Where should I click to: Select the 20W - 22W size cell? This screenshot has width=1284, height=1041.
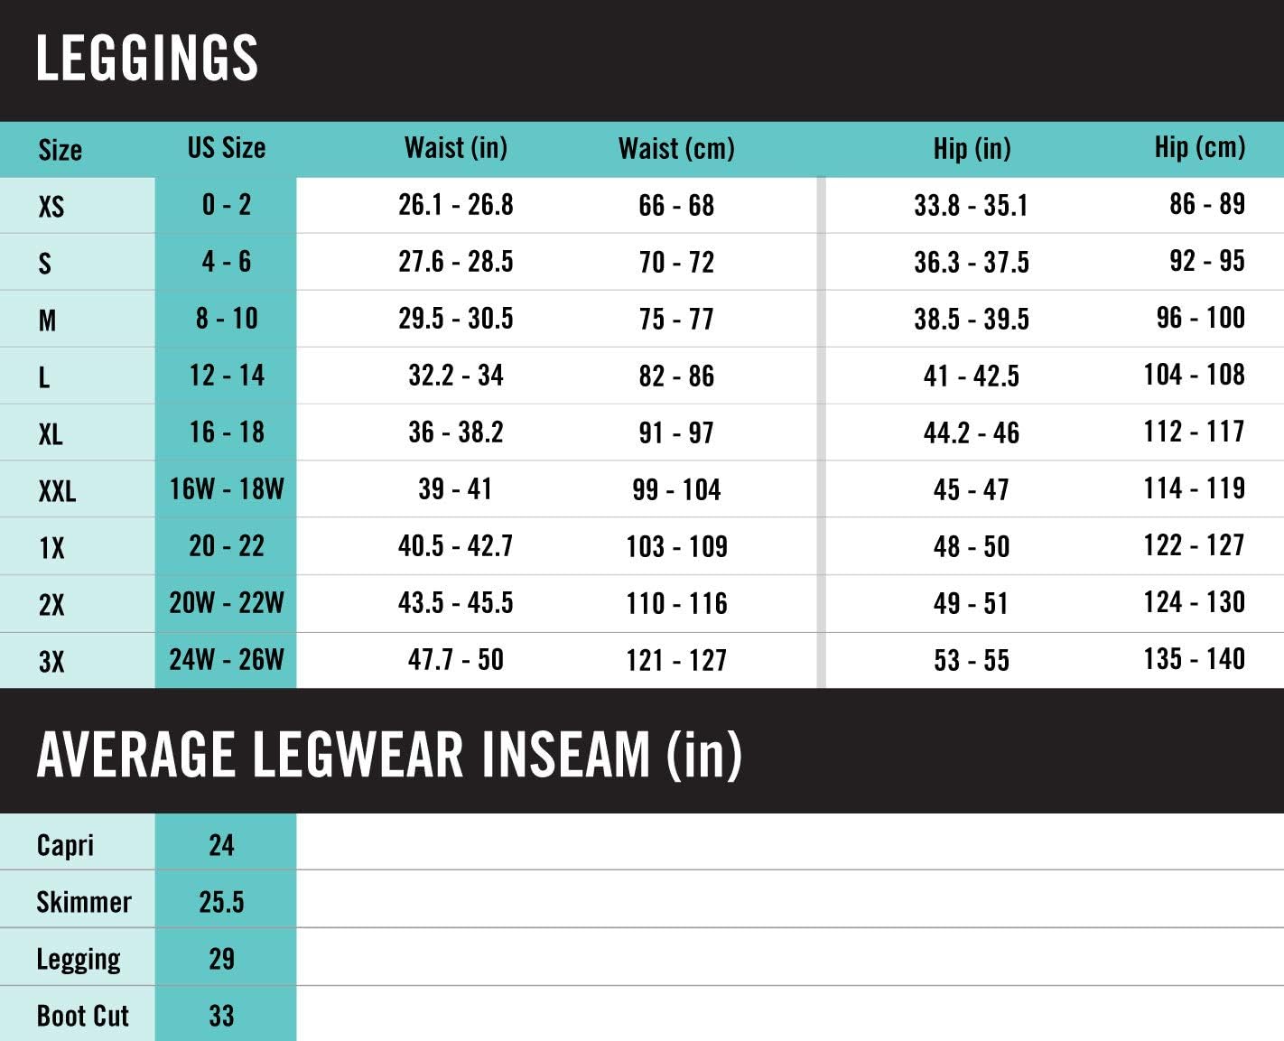[227, 603]
